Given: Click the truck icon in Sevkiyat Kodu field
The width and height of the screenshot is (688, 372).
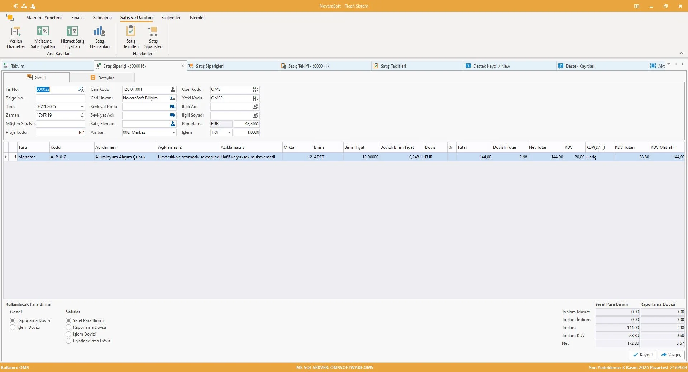Looking at the screenshot, I should 173,107.
